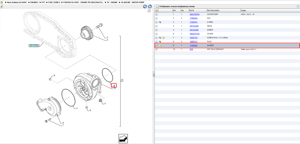Screen dimensions: 300x144
Task: Add O-RING row via its circle icon
Action: (156, 22)
